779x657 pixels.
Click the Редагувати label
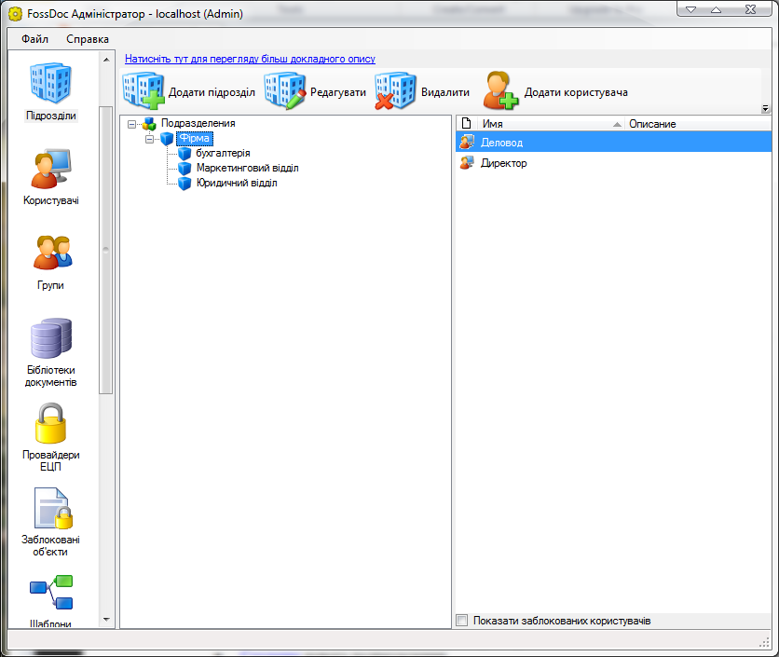338,92
